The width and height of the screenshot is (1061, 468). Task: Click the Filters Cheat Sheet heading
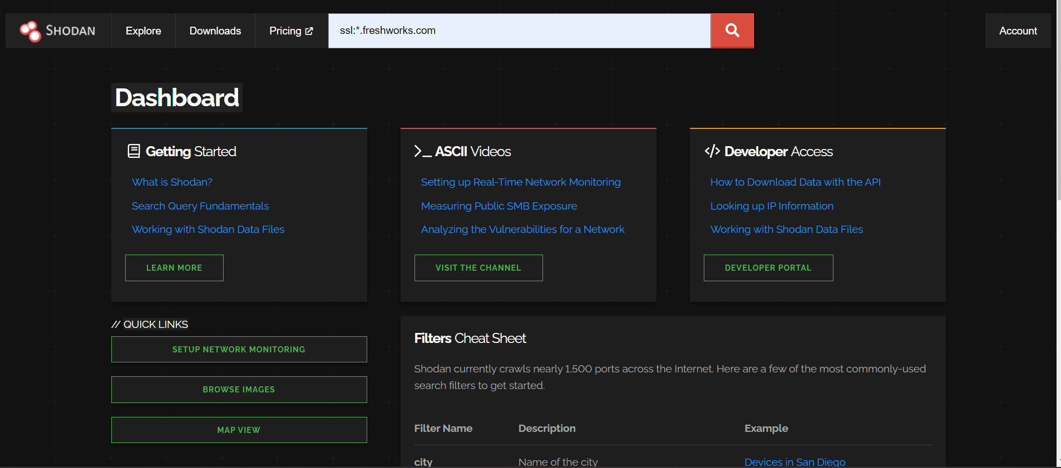[470, 338]
